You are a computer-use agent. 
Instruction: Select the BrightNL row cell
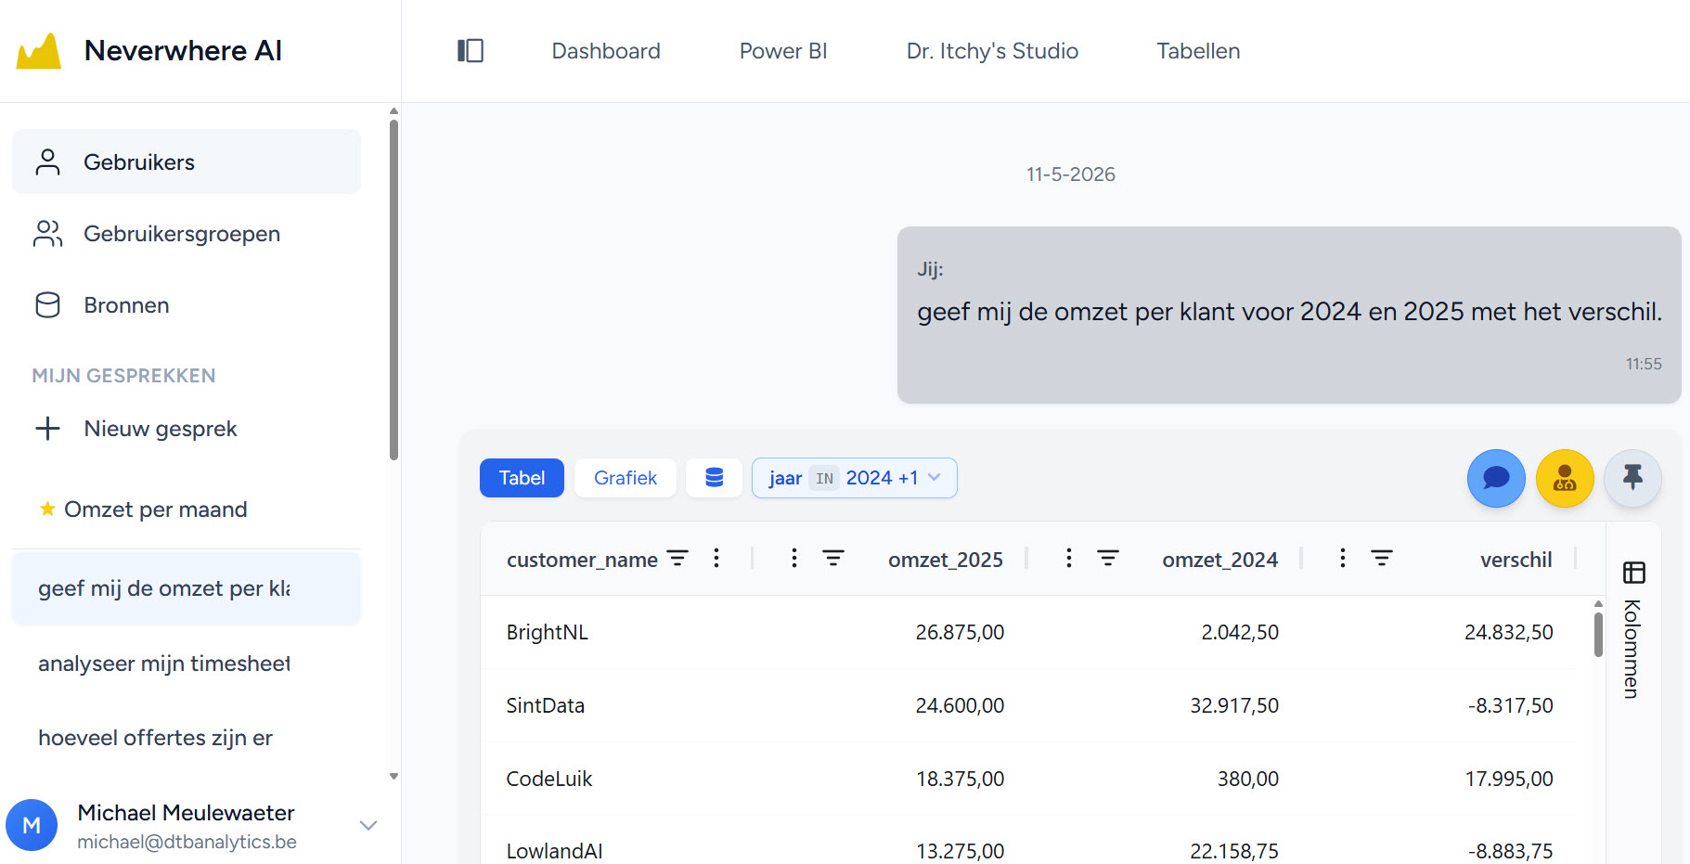click(548, 632)
